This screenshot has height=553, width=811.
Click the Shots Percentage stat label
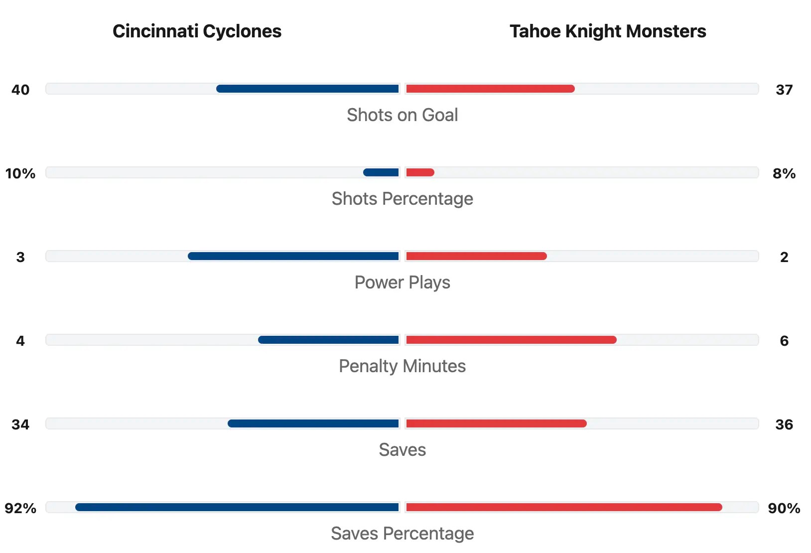[x=402, y=199]
